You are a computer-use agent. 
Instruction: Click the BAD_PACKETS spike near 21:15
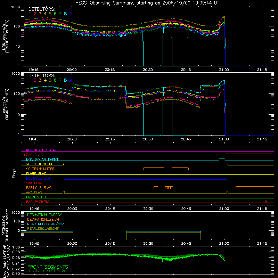pos(266,202)
